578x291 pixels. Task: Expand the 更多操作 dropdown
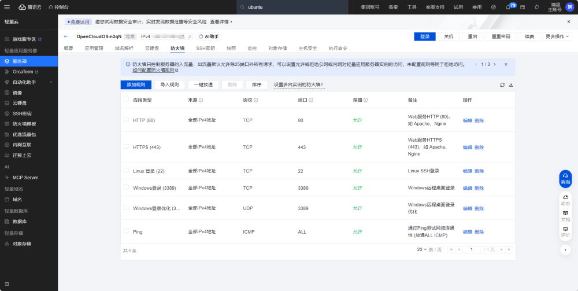pos(557,36)
